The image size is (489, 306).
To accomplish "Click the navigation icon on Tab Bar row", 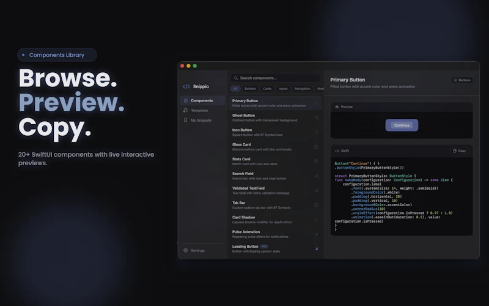I will pyautogui.click(x=316, y=205).
